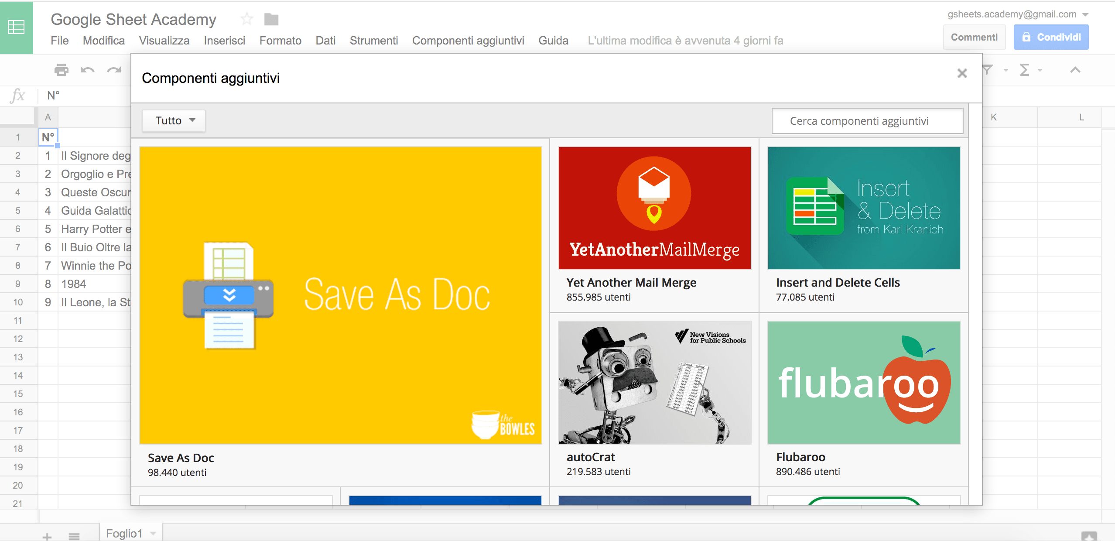Click the move-to-folder icon beside the title
Screen dimensions: 1115x541
[x=271, y=19]
